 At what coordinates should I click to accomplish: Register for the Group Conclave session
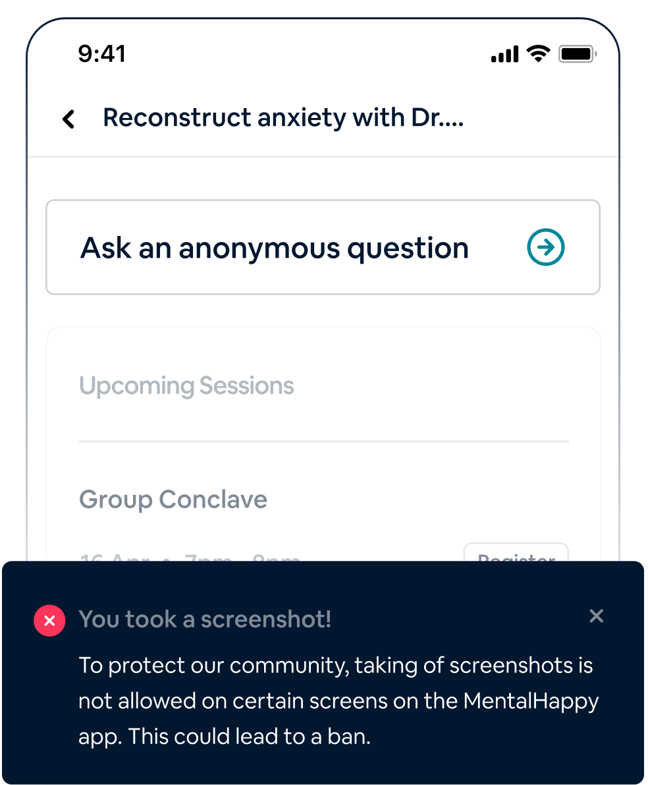click(x=516, y=554)
